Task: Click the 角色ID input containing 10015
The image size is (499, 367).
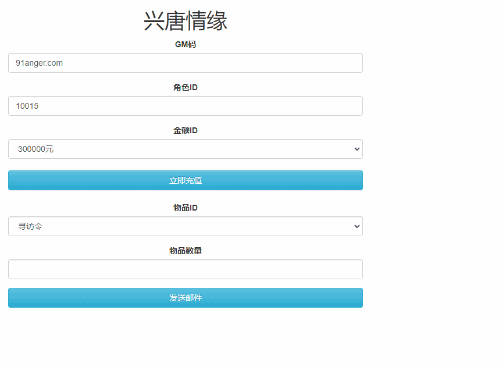Action: (185, 106)
